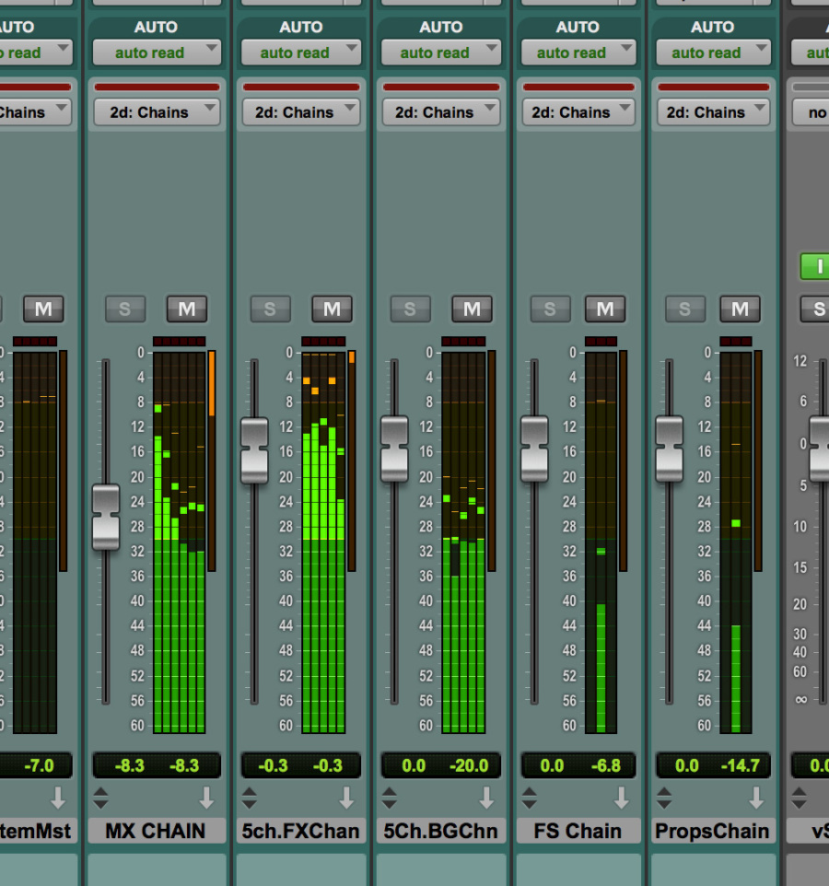Click the down arrow under MX CHAIN
Image resolution: width=829 pixels, height=886 pixels.
coord(206,797)
